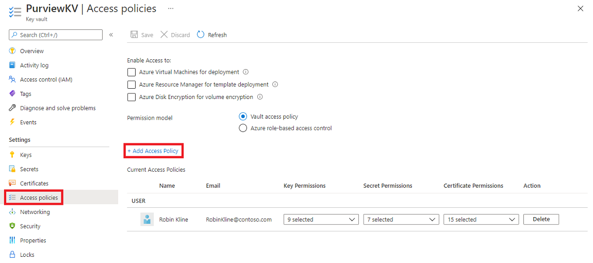Screen dimensions: 593x263
Task: Click the Robin Kline user avatar icon
Action: (x=147, y=219)
